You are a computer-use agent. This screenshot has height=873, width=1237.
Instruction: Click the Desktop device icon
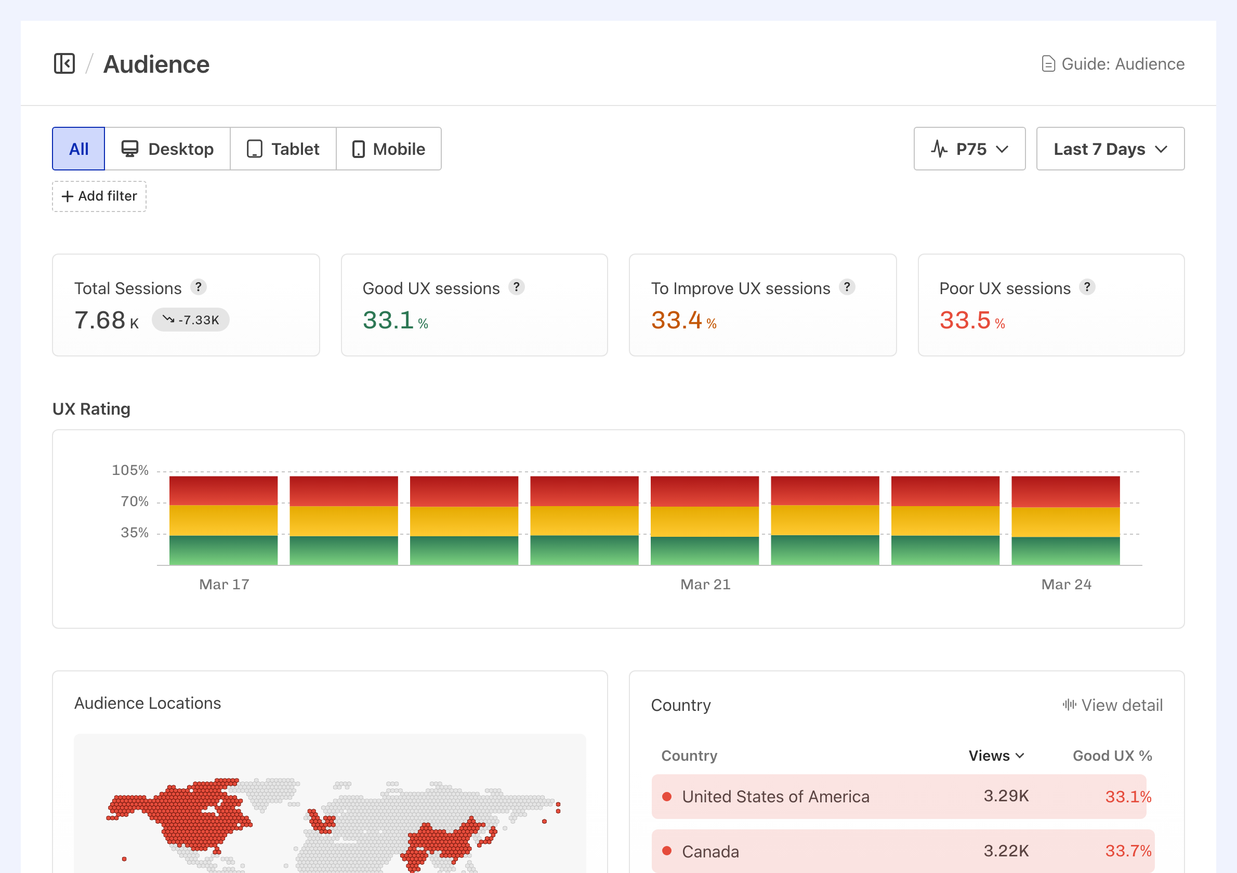130,149
